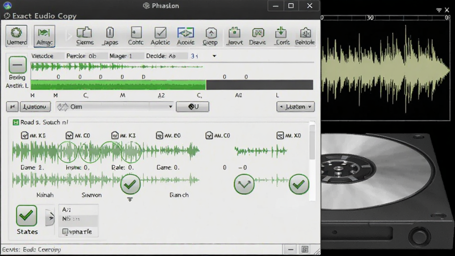Open the Oim combo box
The height and width of the screenshot is (256, 455).
(x=115, y=107)
